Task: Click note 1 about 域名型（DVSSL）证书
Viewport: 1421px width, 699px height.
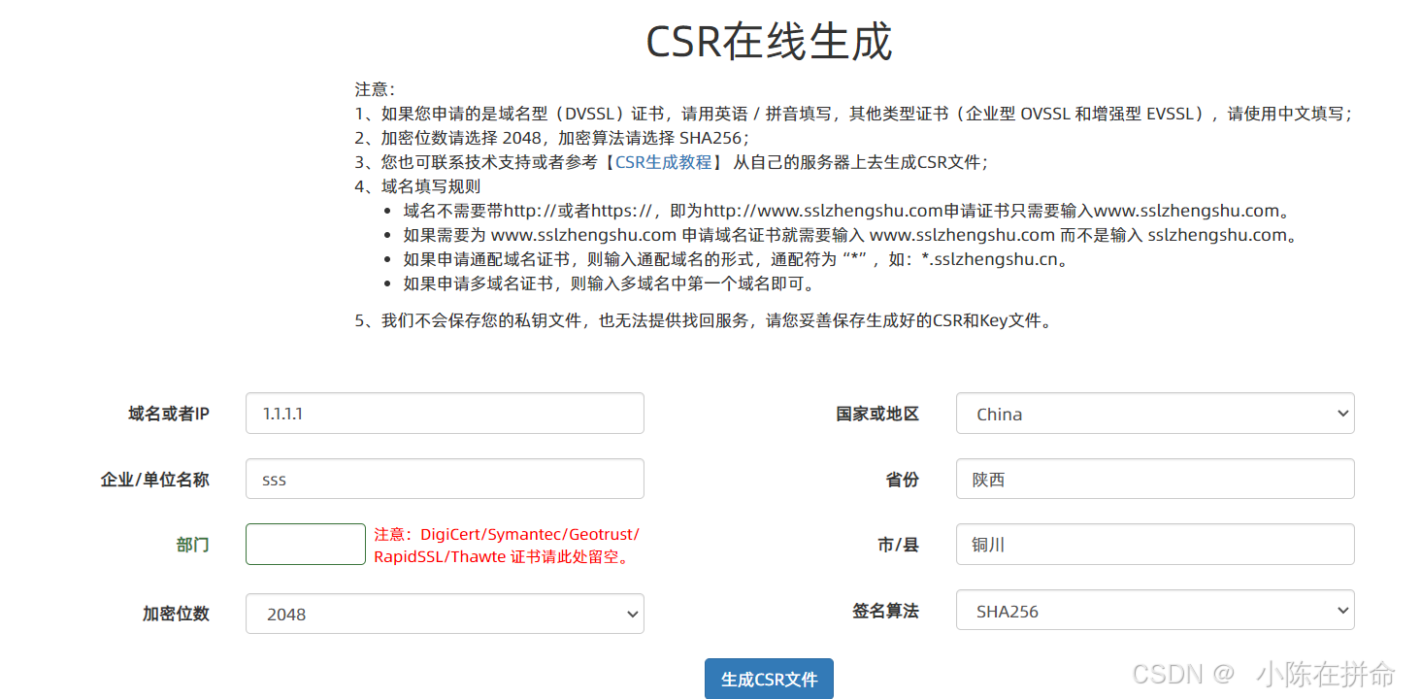Action: click(x=854, y=114)
